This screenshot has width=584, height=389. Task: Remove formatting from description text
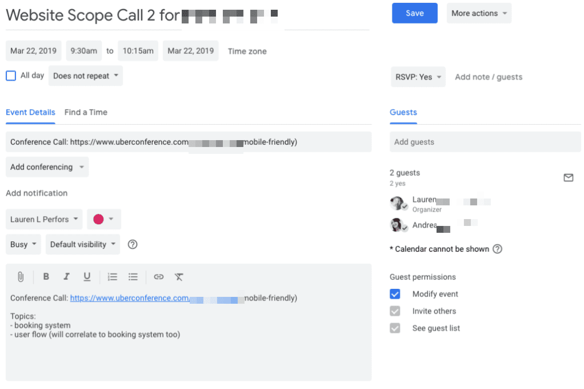coord(179,277)
